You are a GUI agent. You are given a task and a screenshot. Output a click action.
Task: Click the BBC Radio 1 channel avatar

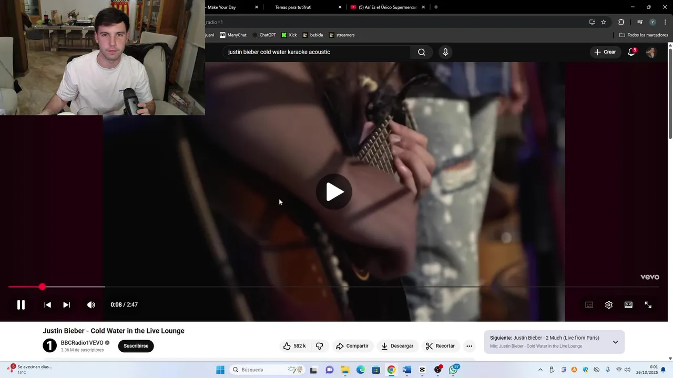(x=49, y=345)
